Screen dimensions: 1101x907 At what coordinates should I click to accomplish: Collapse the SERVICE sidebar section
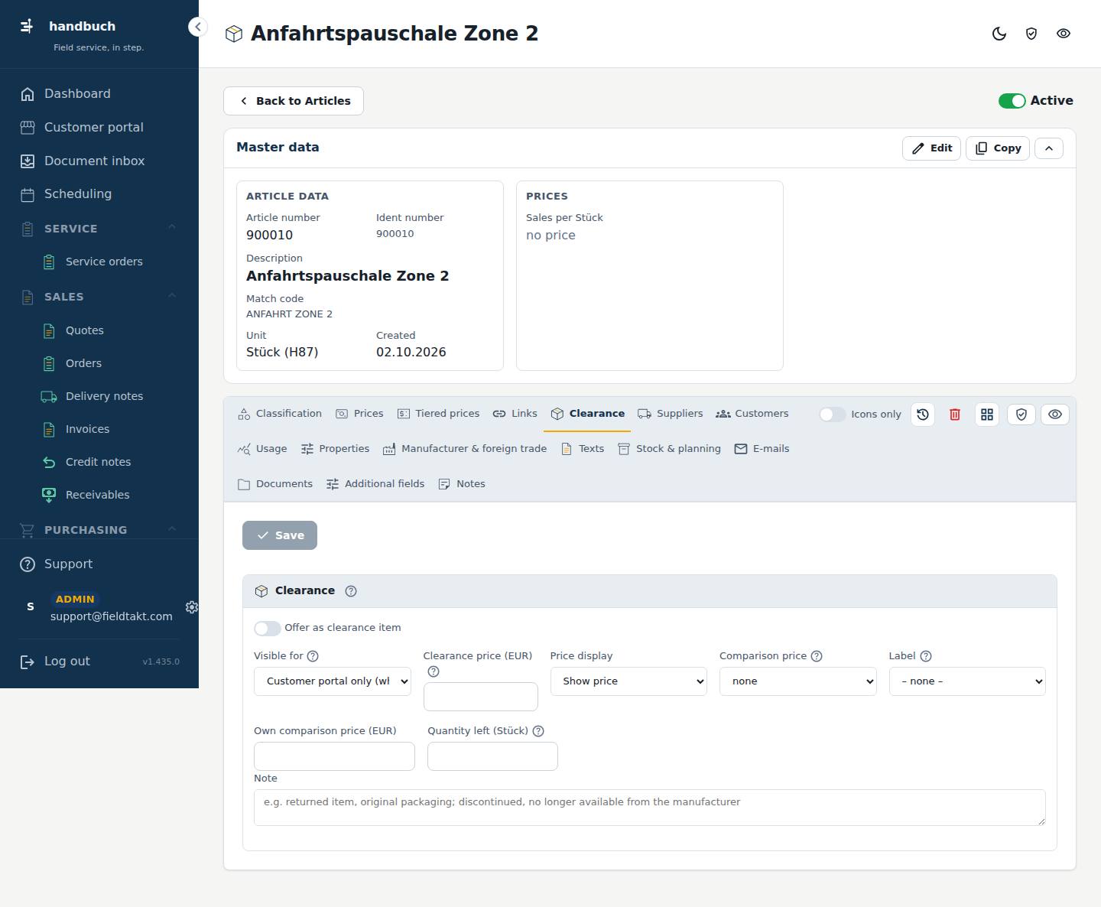pos(172,228)
